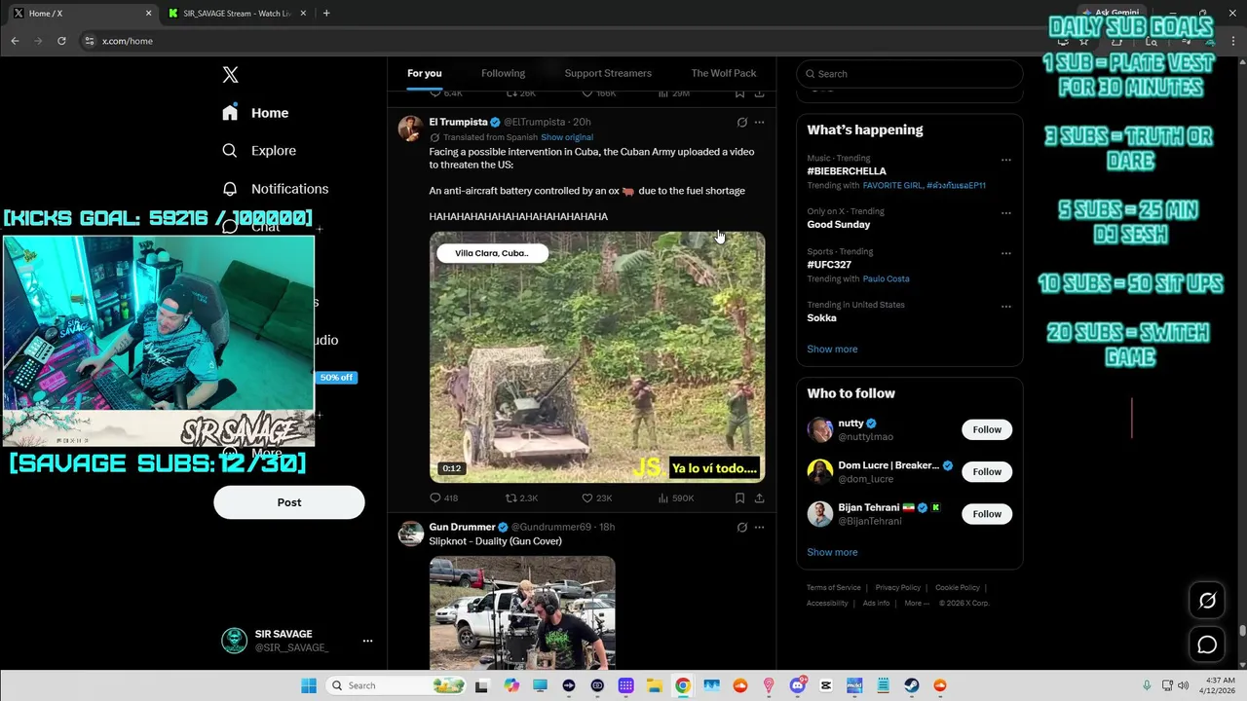Viewport: 1247px width, 701px height.
Task: Open Privacy Policy footer link
Action: (898, 587)
